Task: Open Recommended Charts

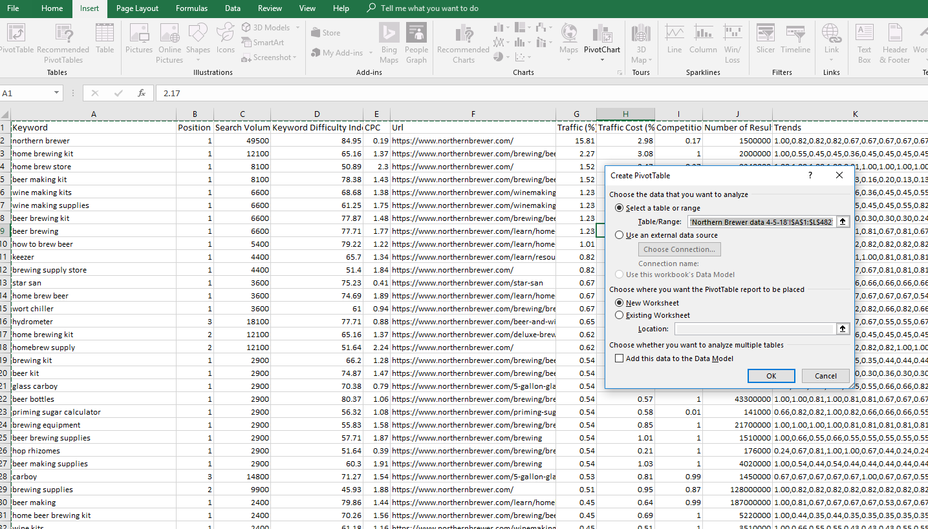Action: click(x=462, y=43)
